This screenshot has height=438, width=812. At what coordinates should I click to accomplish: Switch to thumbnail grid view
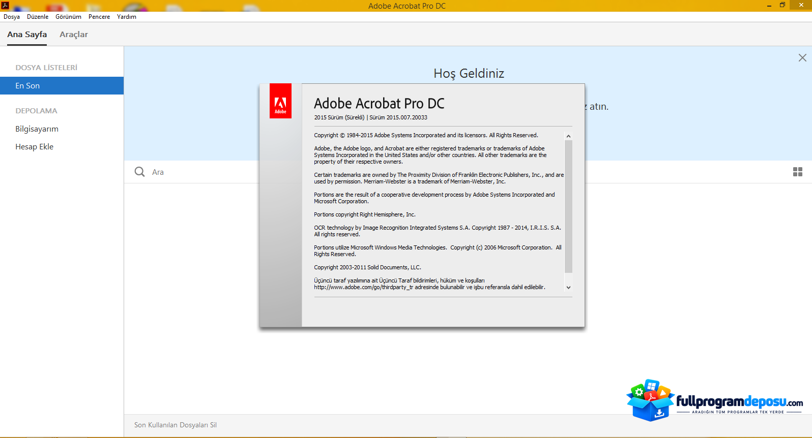point(798,172)
